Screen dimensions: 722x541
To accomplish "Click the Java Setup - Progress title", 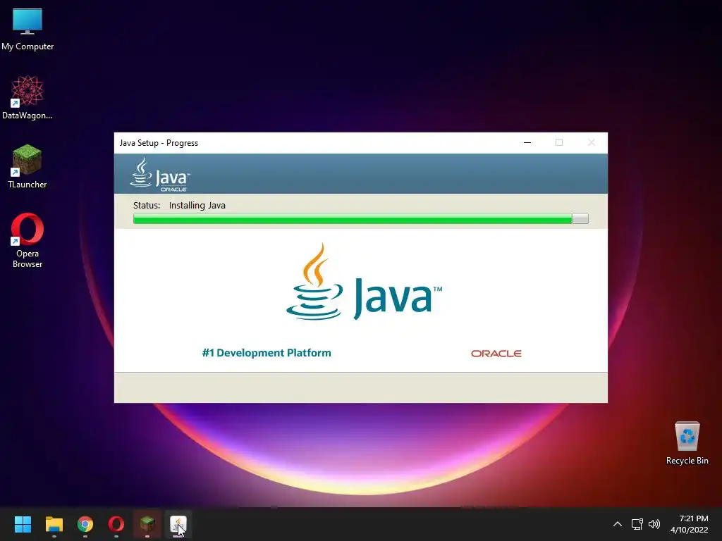I will click(159, 143).
